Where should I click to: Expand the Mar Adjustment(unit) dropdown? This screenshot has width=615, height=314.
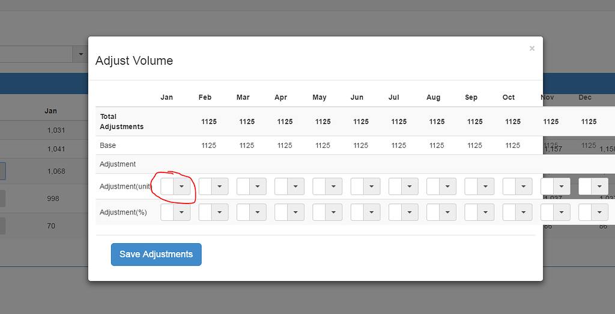(x=258, y=187)
